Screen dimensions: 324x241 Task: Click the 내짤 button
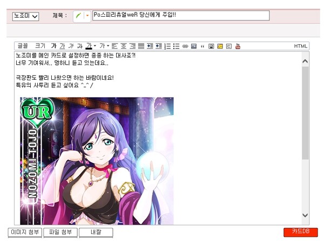(x=96, y=232)
